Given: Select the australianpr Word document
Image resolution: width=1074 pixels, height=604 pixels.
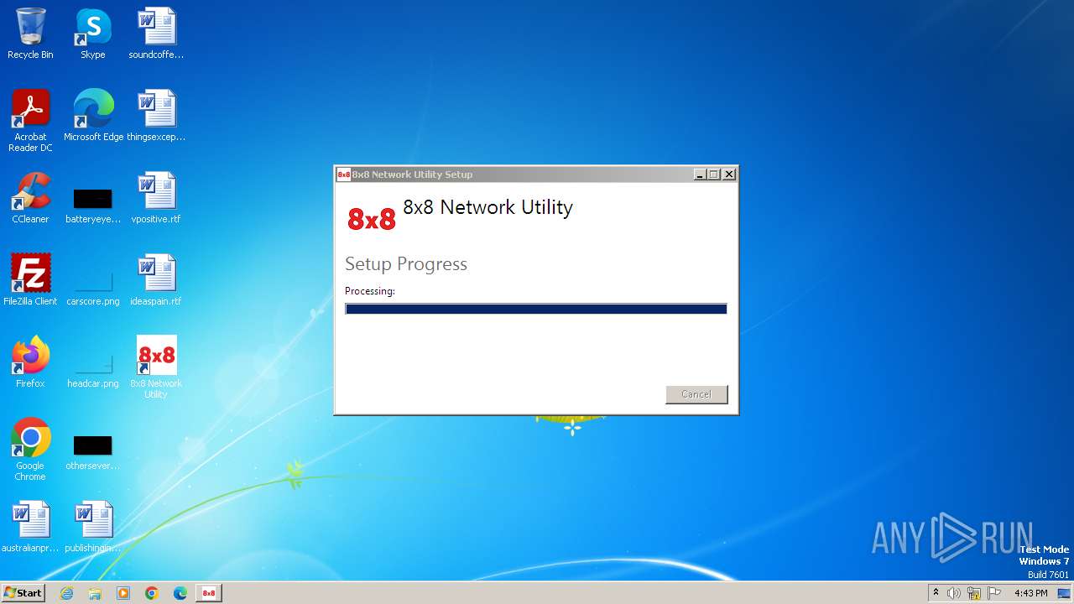Looking at the screenshot, I should [30, 527].
